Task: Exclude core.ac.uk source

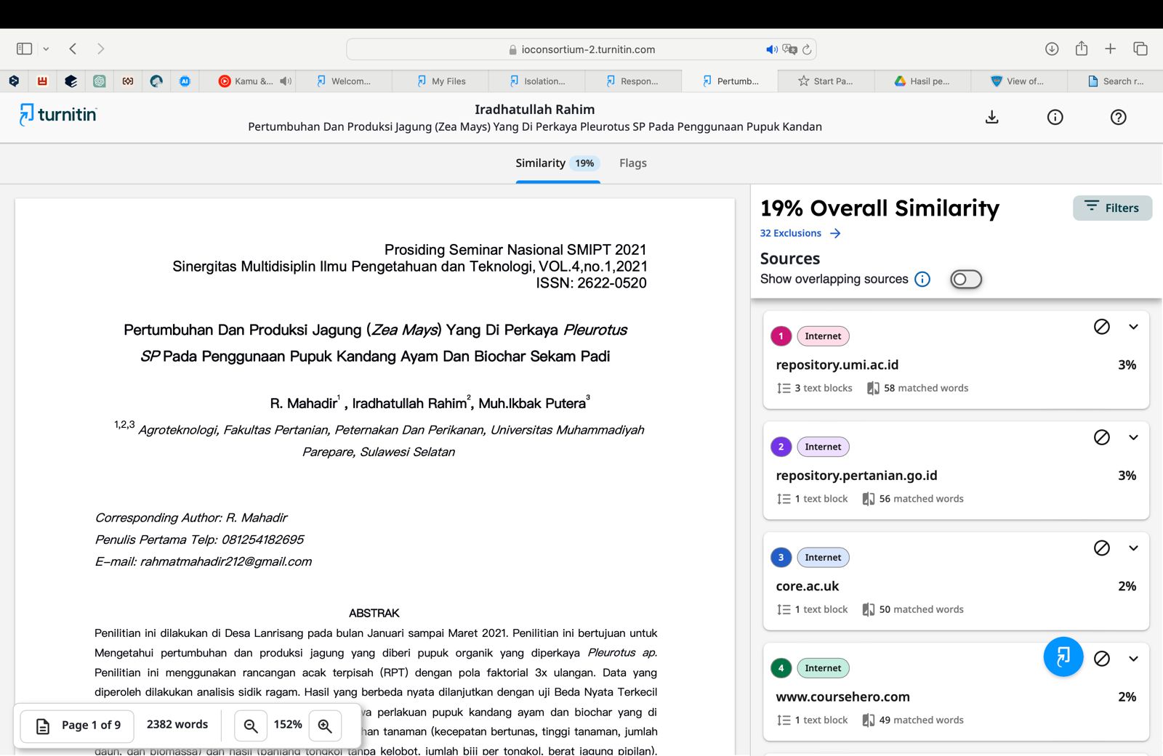Action: coord(1102,548)
